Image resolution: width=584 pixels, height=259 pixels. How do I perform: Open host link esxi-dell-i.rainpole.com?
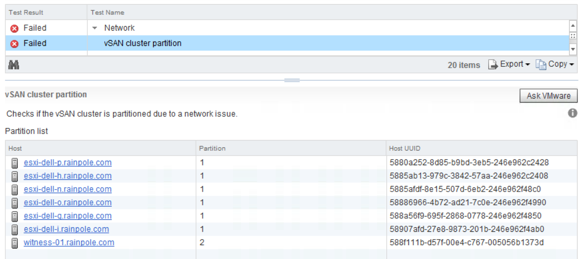pos(66,229)
